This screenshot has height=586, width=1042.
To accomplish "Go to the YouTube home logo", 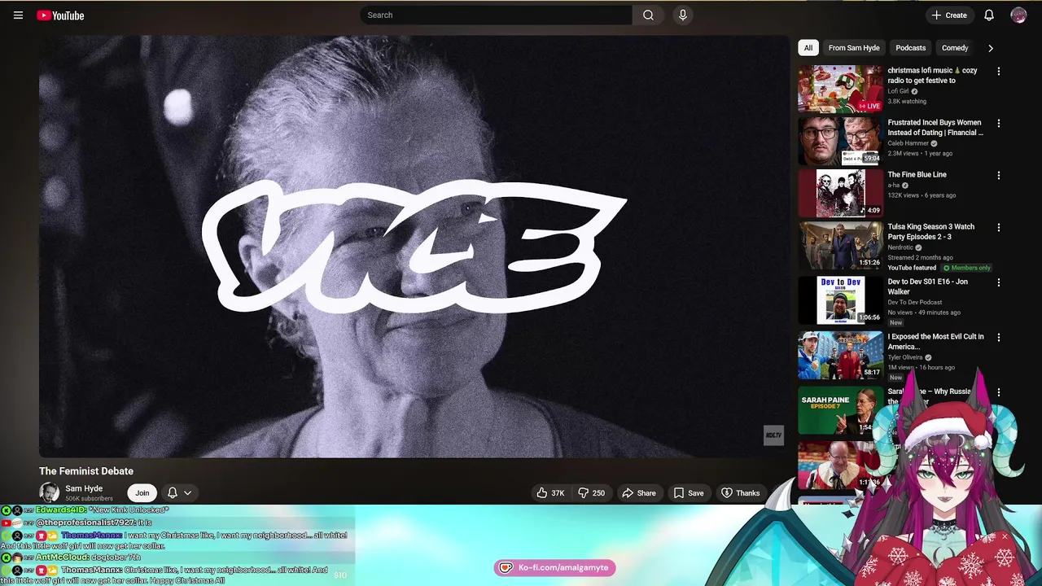I will [x=60, y=15].
